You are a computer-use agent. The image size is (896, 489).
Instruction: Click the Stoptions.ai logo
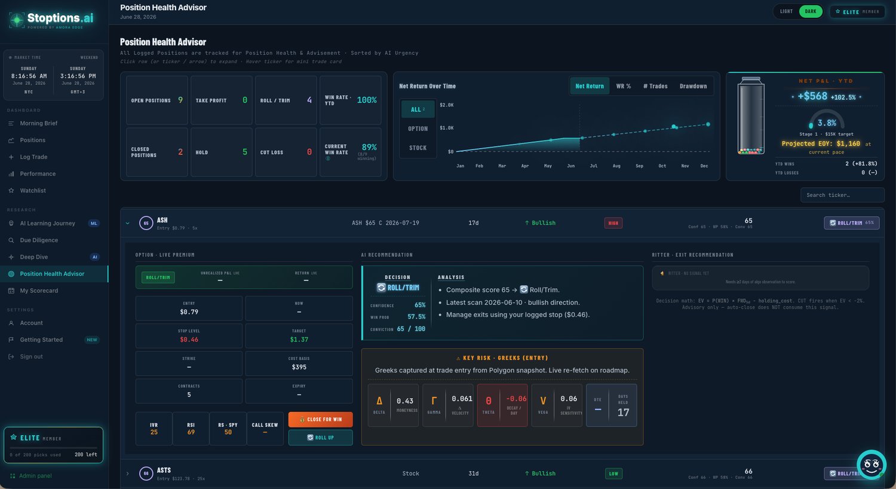coord(52,19)
